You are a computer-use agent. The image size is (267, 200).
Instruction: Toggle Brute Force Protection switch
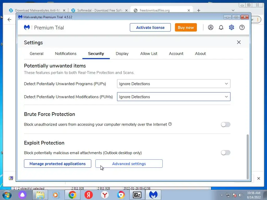(226, 124)
